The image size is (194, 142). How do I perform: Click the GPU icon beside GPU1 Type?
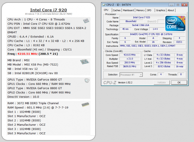pos(87,80)
